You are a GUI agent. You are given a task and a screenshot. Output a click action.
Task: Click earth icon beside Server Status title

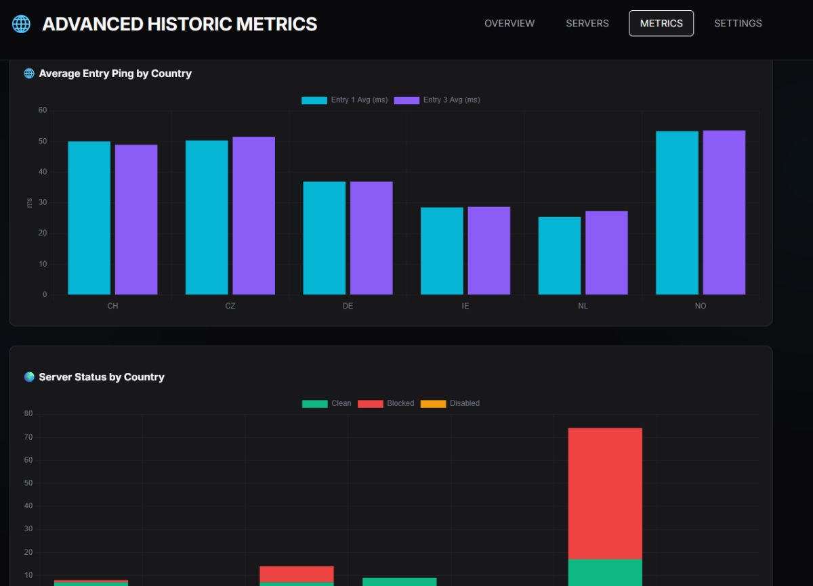click(29, 377)
